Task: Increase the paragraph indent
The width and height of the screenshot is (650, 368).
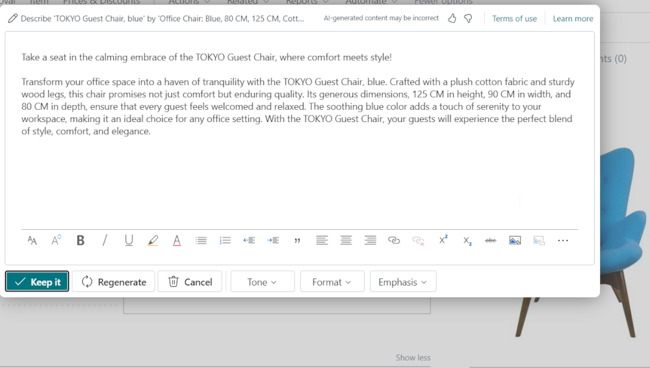Action: tap(273, 240)
